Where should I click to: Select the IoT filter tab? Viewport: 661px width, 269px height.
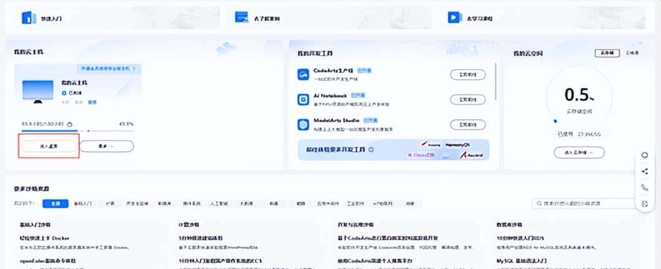click(383, 203)
